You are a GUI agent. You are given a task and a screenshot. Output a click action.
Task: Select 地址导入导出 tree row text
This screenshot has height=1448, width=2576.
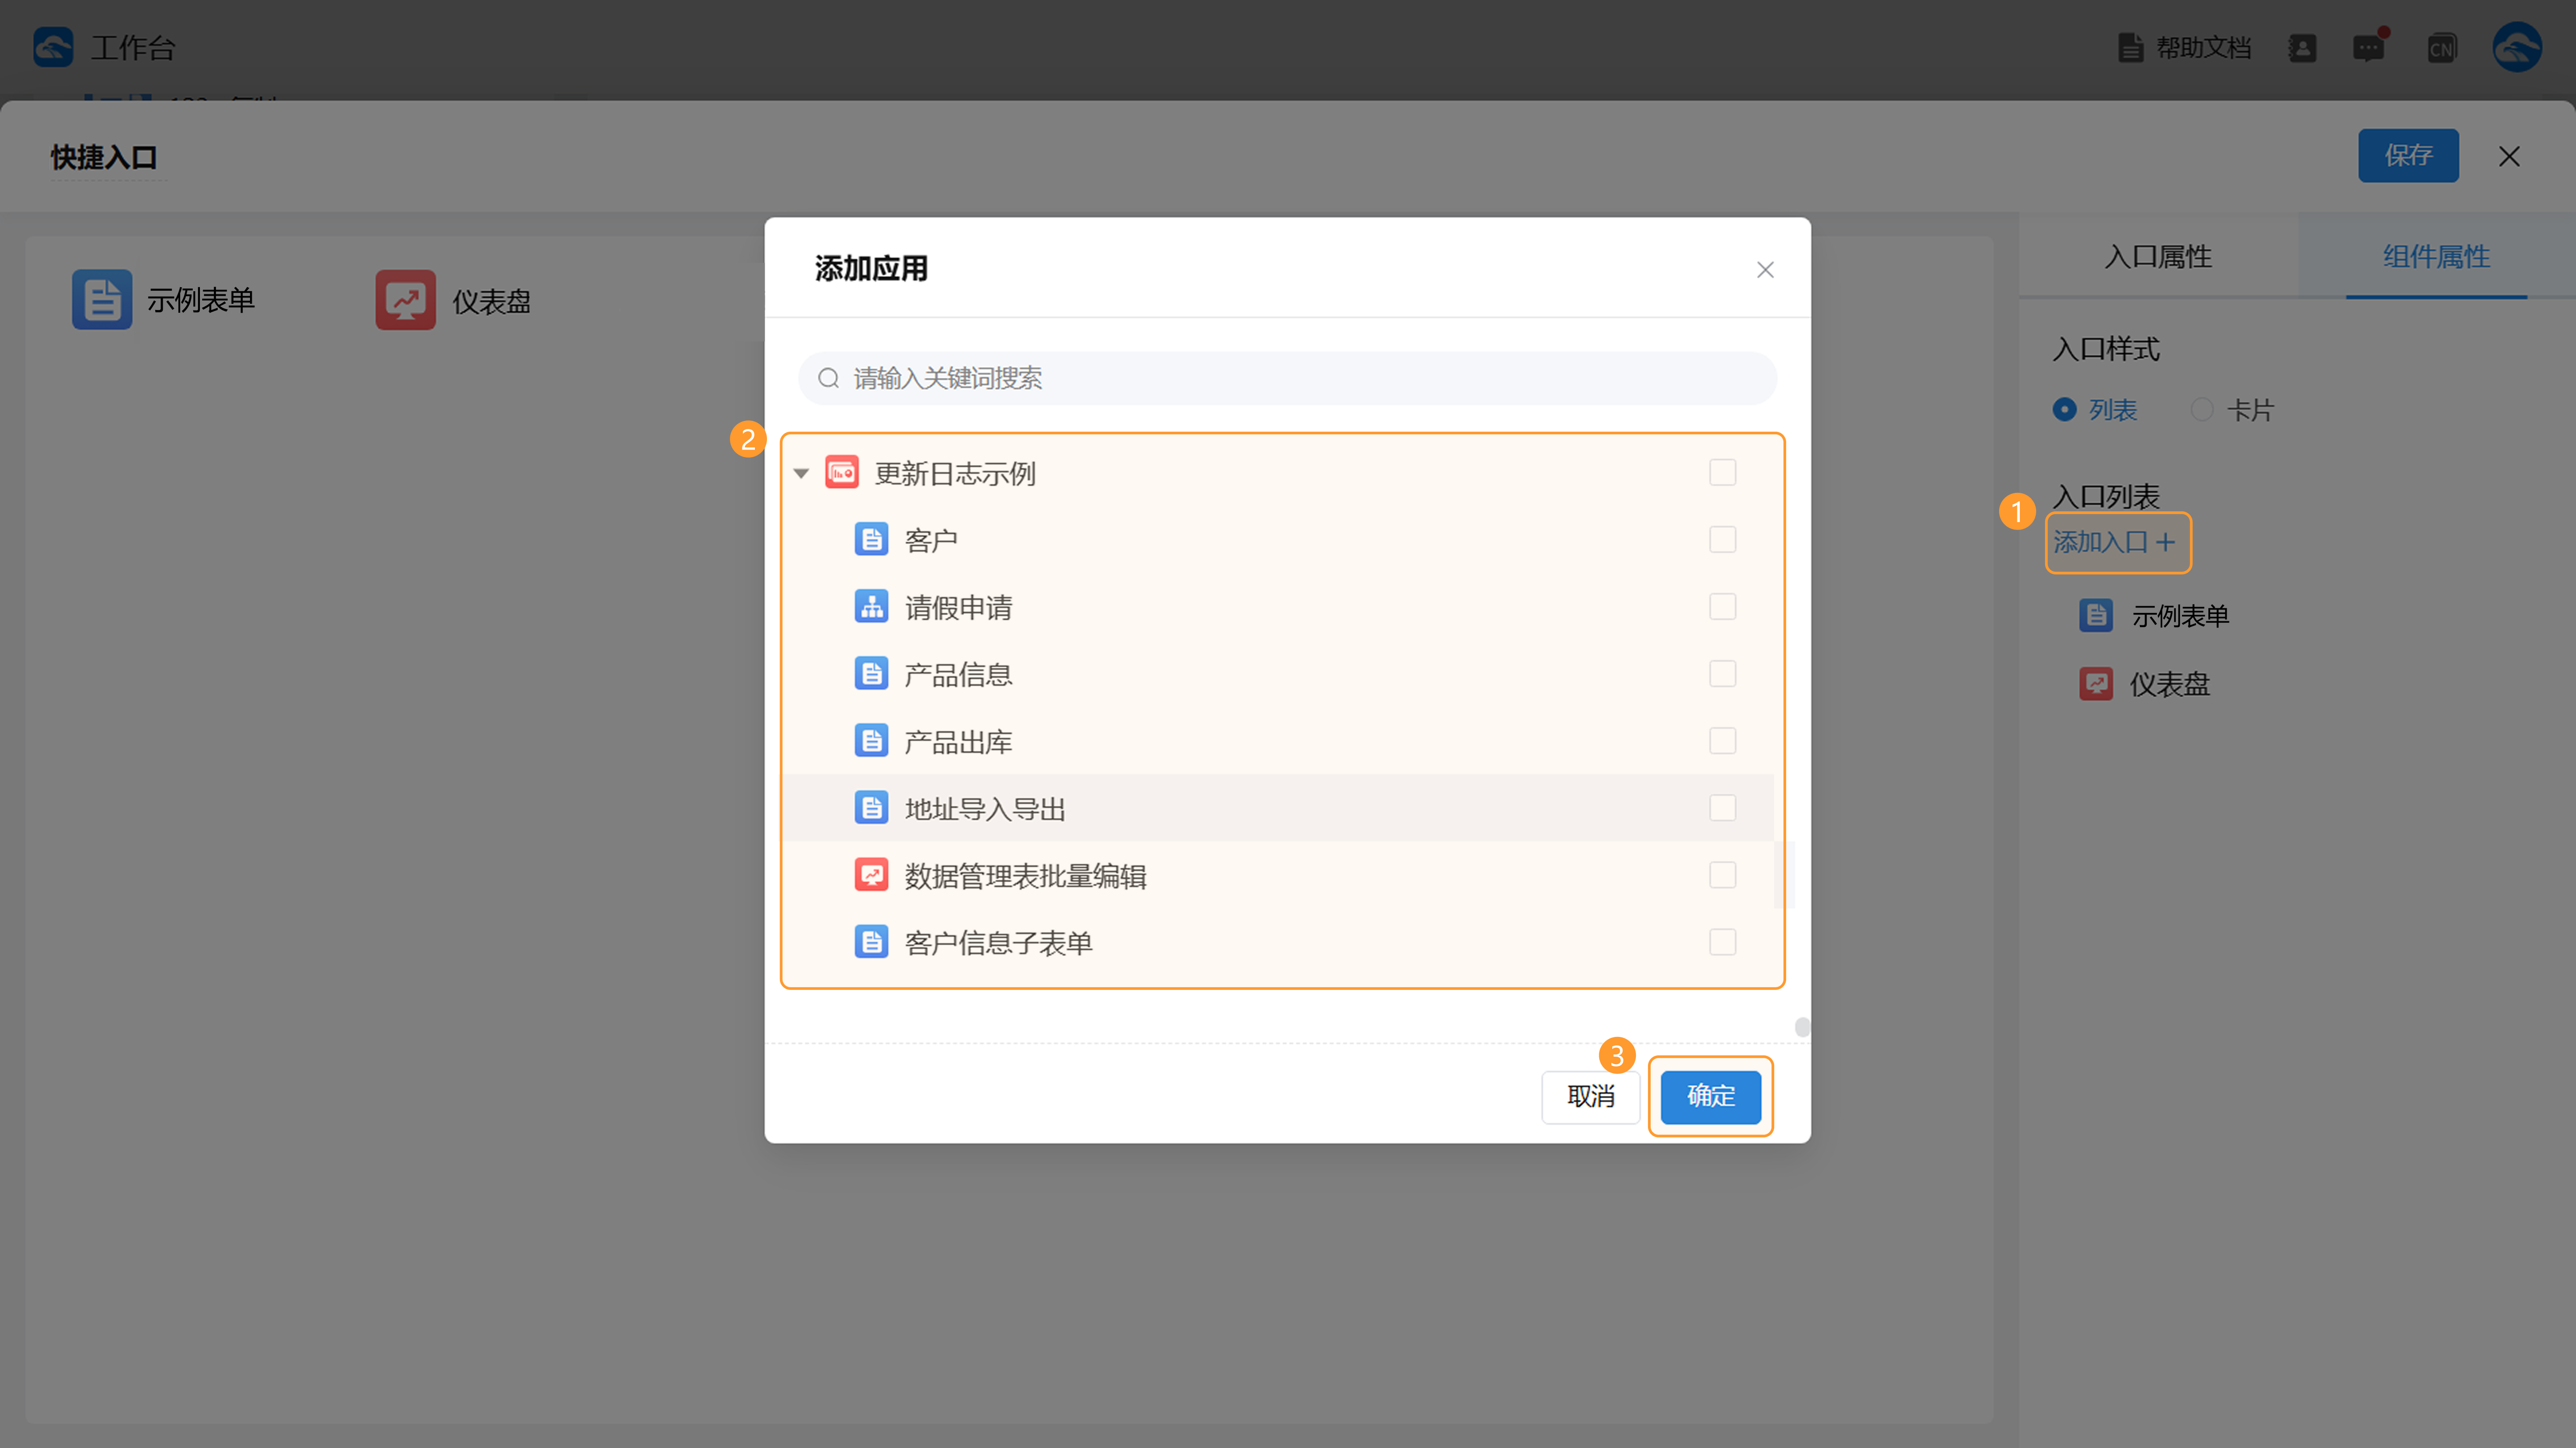[x=985, y=809]
